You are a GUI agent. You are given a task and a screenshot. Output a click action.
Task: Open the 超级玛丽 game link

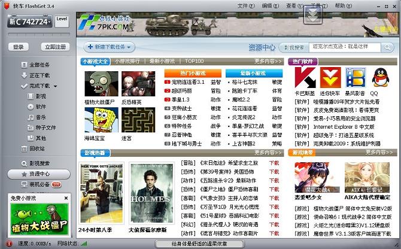coord(181,91)
